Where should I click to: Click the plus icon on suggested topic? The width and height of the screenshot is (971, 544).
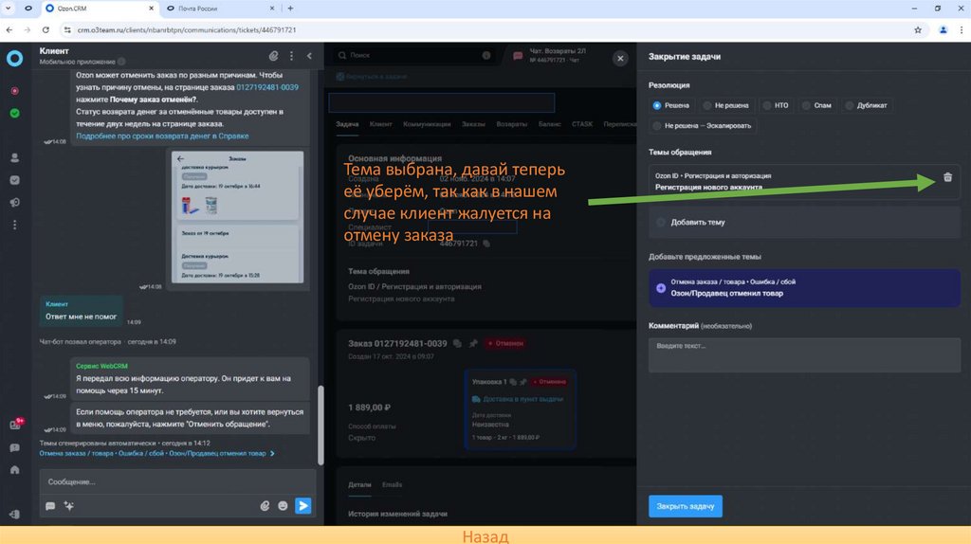661,288
